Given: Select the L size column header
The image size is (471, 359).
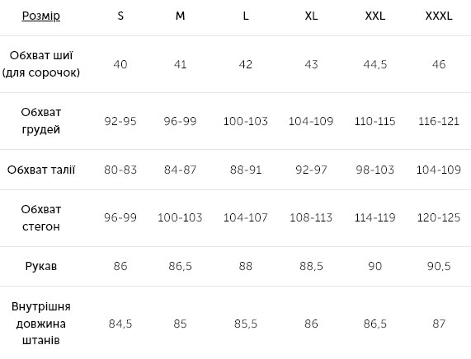Looking at the screenshot, I should tap(246, 16).
